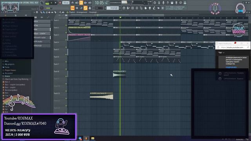Select the playlist draw pencil tool

pos(41,12)
